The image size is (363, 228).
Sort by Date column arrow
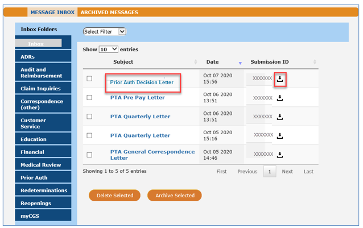pyautogui.click(x=240, y=63)
